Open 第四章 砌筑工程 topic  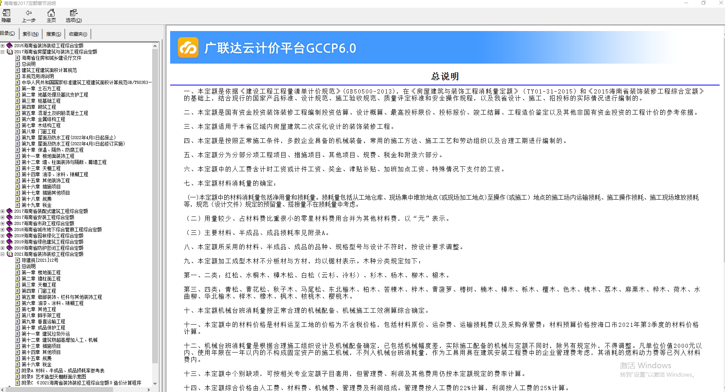[39, 107]
